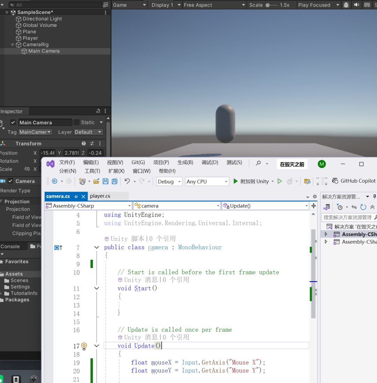Toggle the Scale constrained proportions link
The width and height of the screenshot is (377, 383).
pyautogui.click(x=27, y=169)
